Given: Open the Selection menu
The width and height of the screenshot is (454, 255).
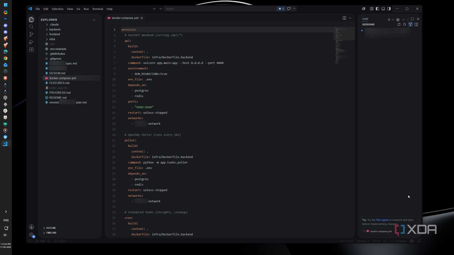Looking at the screenshot, I should (x=58, y=9).
